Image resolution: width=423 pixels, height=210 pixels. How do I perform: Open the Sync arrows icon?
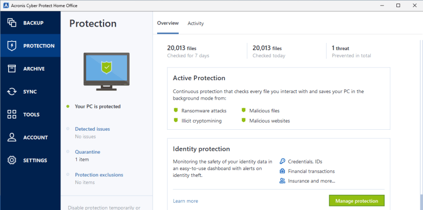coord(12,91)
